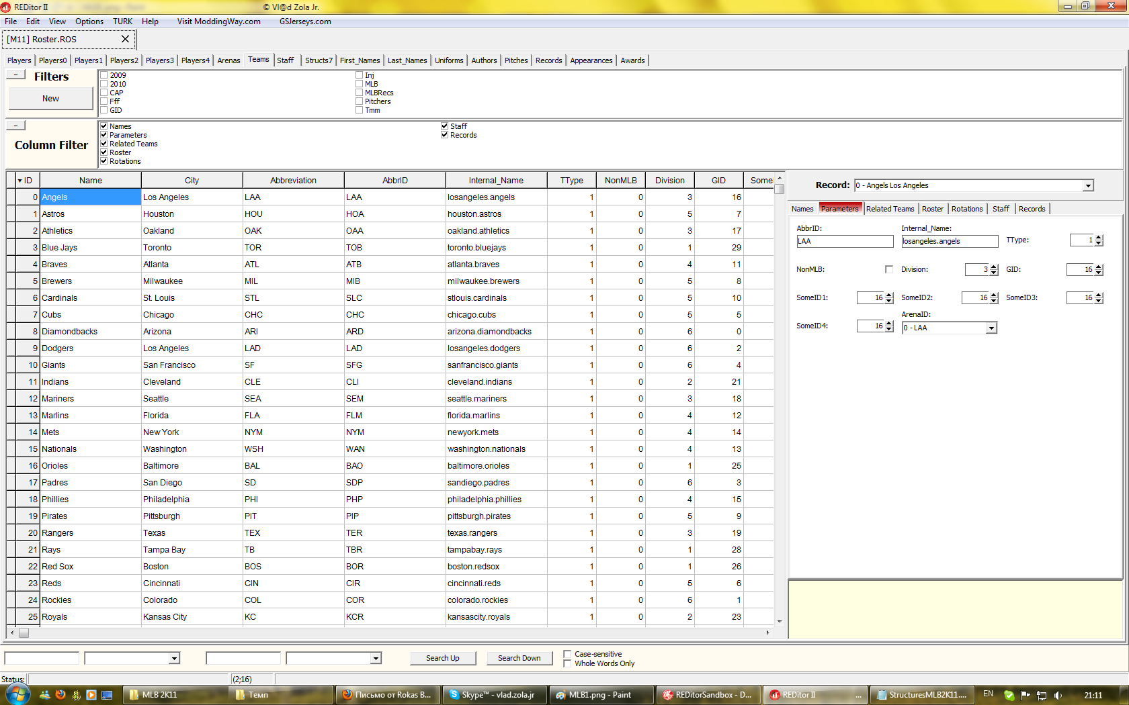This screenshot has width=1129, height=705.
Task: Open the Related Teams detail tab
Action: click(890, 209)
